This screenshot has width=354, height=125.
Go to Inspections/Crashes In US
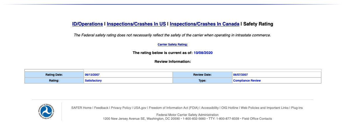pyautogui.click(x=136, y=24)
